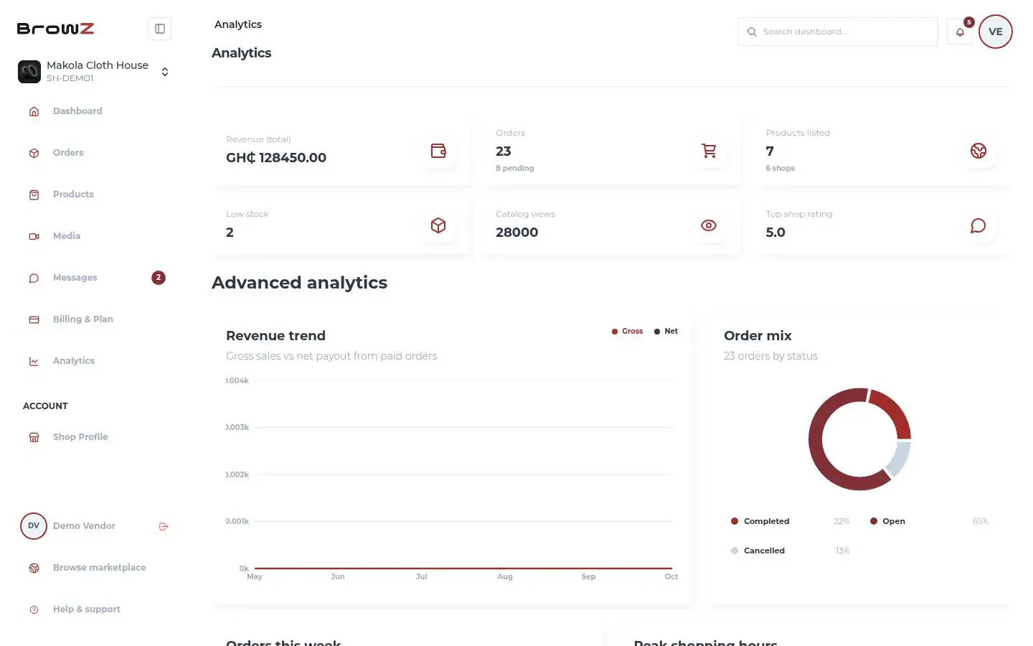Click the log out icon beside Demo Vendor

[164, 526]
